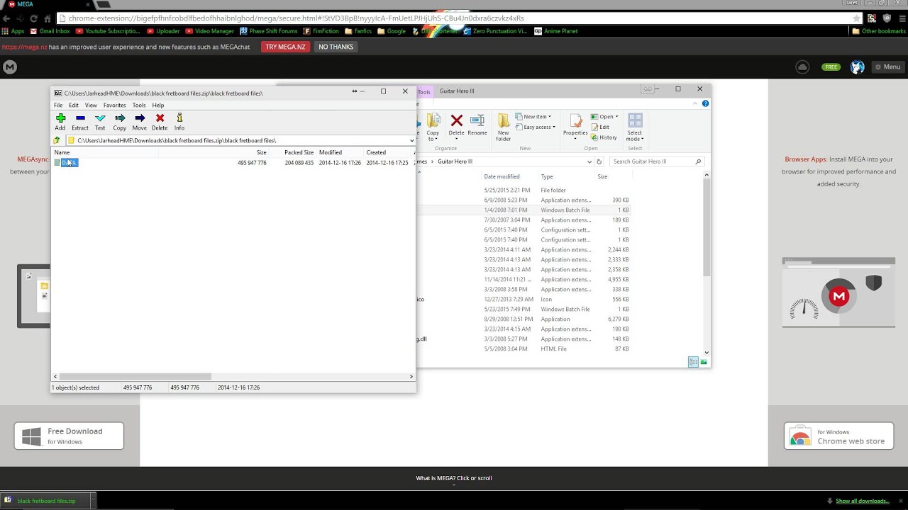
Task: Click TRY MEGA.NZ button
Action: point(285,47)
